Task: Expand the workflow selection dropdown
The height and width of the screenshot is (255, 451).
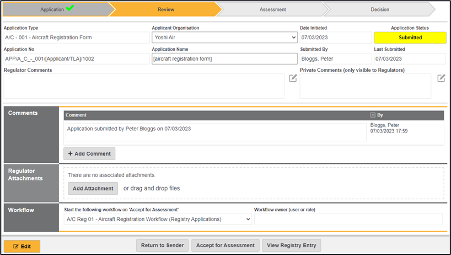Action: pyautogui.click(x=158, y=219)
